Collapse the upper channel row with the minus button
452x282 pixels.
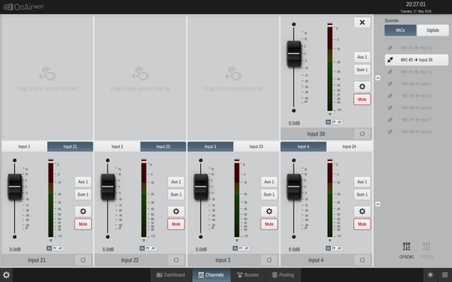coord(377,78)
